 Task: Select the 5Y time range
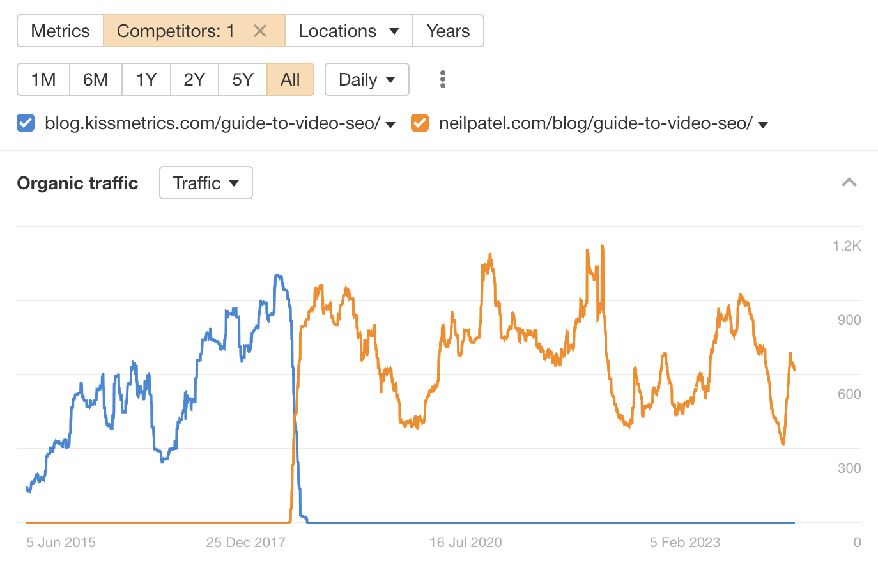(x=243, y=79)
